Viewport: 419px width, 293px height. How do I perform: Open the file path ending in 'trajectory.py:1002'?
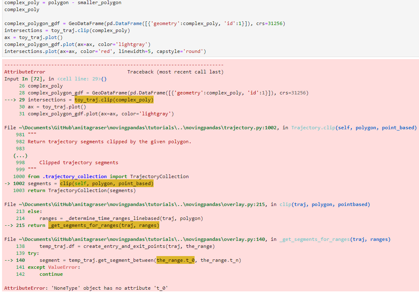(148, 128)
